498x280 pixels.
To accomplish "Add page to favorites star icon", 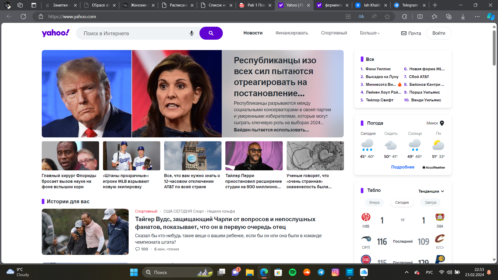I will point(387,17).
